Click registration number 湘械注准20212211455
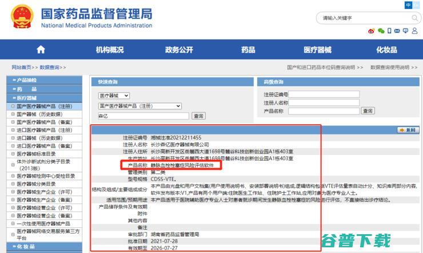 [176, 138]
